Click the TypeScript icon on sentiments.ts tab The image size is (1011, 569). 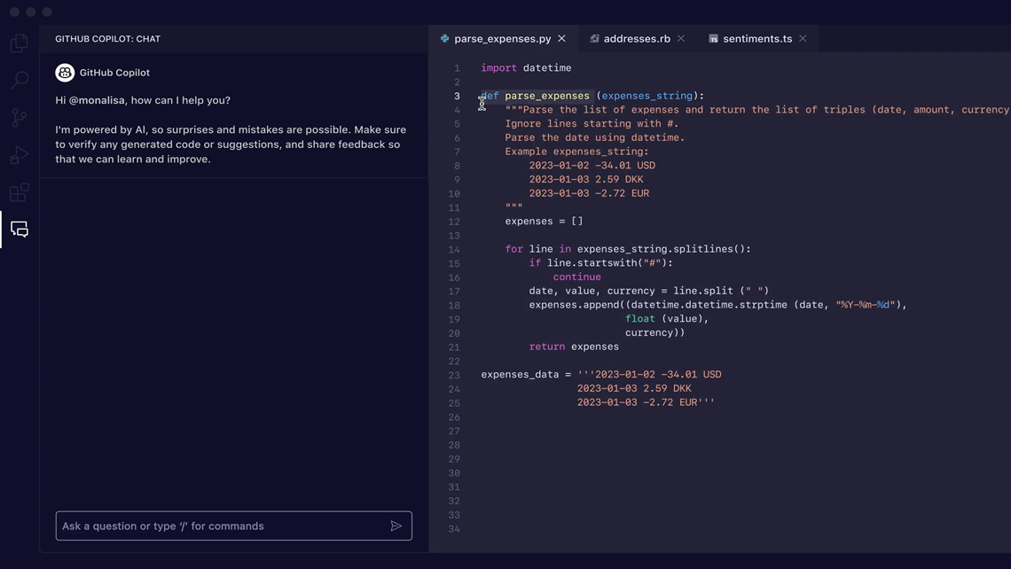click(713, 39)
